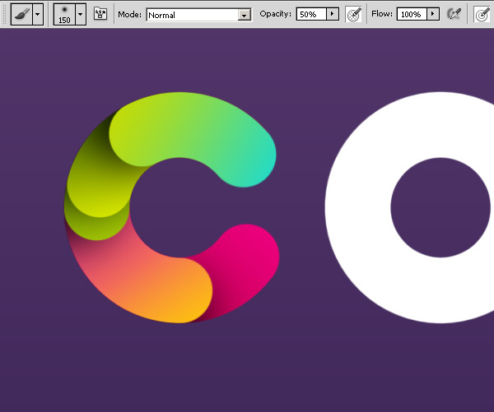Screen dimensions: 494x412
Task: Open the Flow slider arrow
Action: point(433,14)
